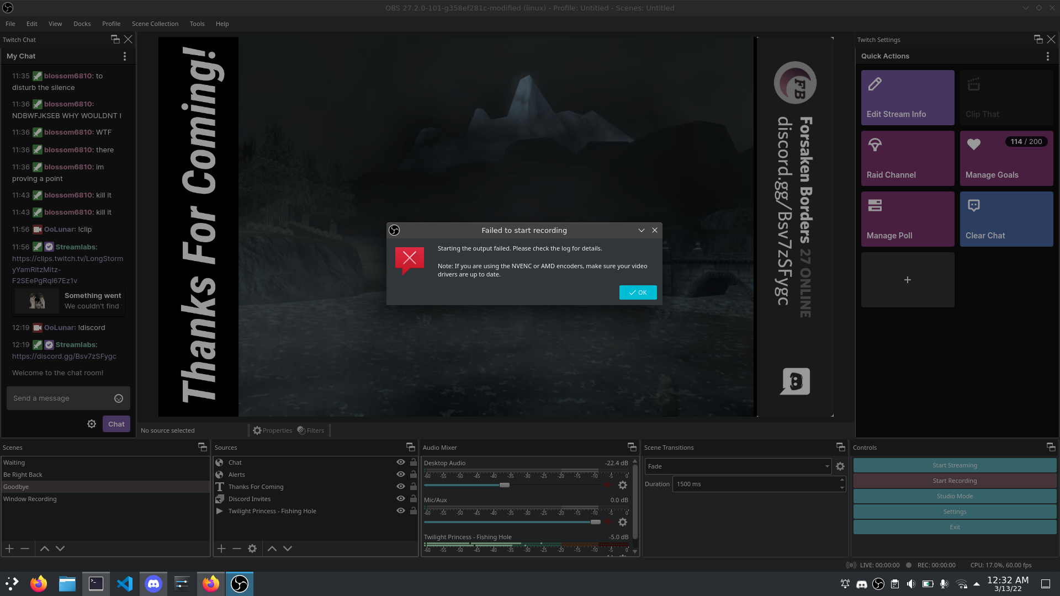Dismiss the error dialog with OK
The height and width of the screenshot is (596, 1060).
click(x=638, y=292)
